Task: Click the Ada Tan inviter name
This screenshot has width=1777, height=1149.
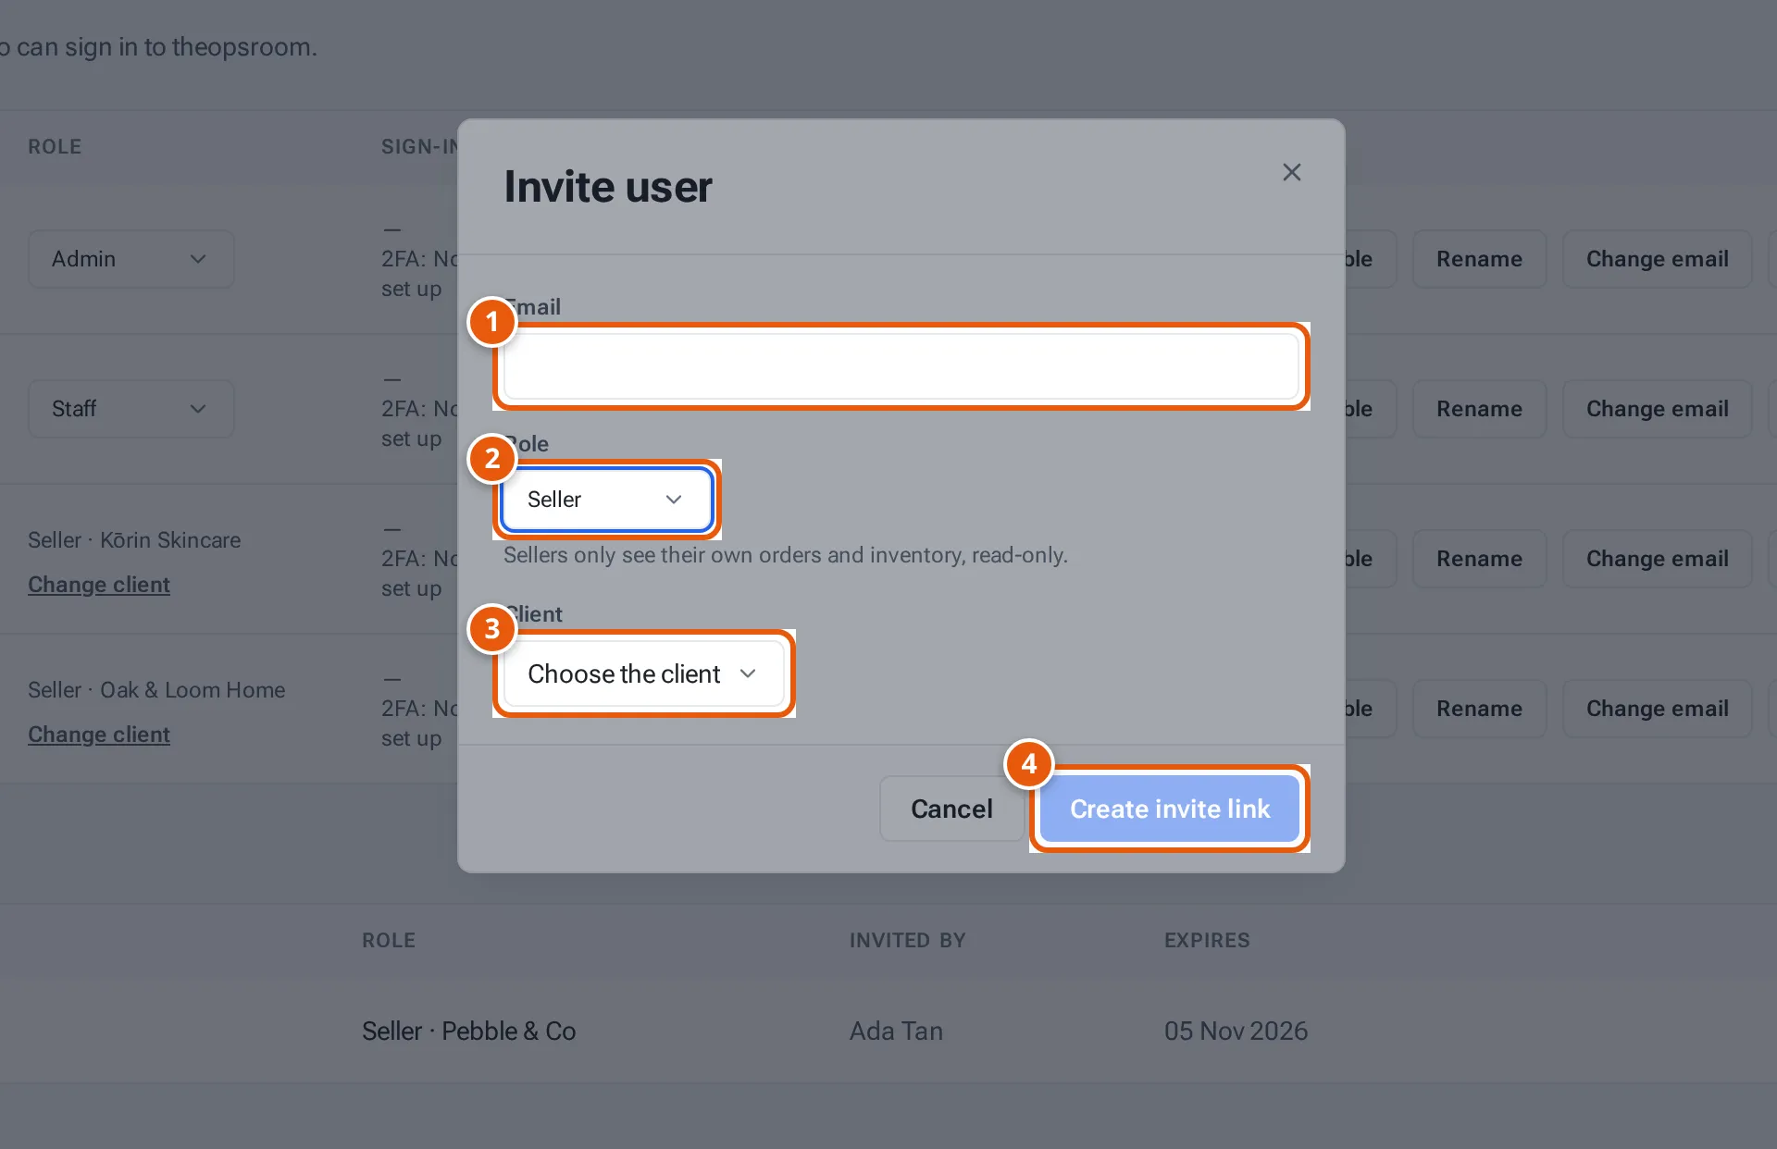Action: click(896, 1032)
